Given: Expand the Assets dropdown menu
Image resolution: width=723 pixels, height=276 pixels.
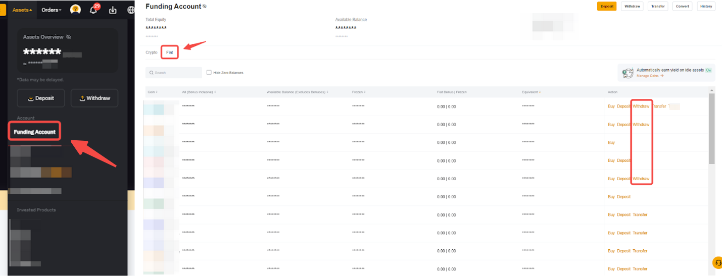Looking at the screenshot, I should tap(22, 10).
